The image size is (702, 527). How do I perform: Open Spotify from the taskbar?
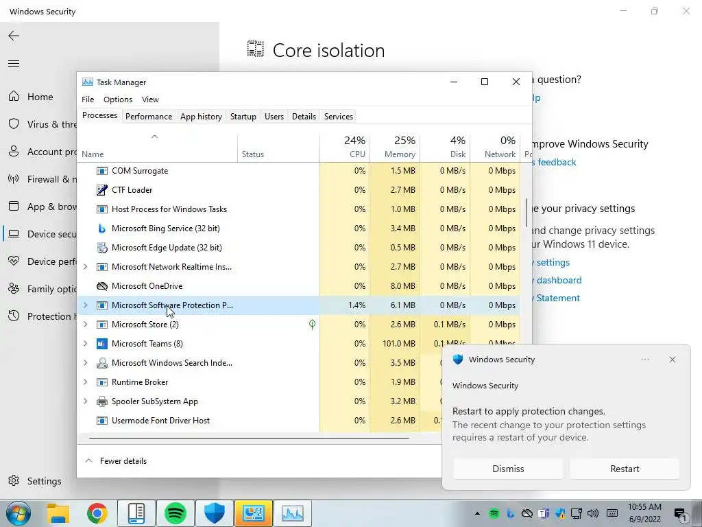pyautogui.click(x=175, y=513)
